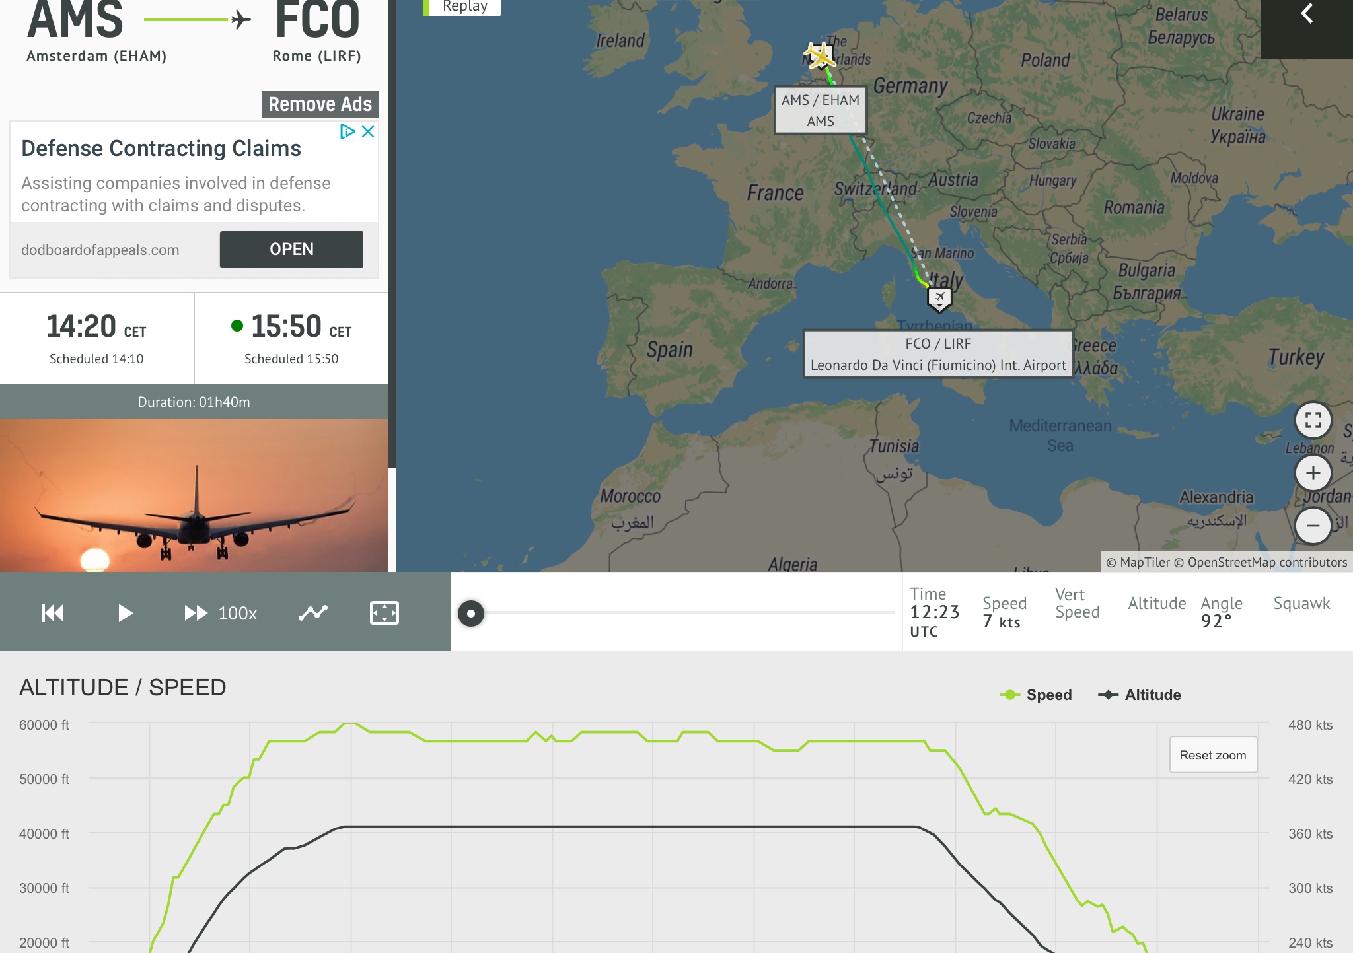Toggle the Altitude series in legend
Image resolution: width=1353 pixels, height=953 pixels.
pos(1140,695)
